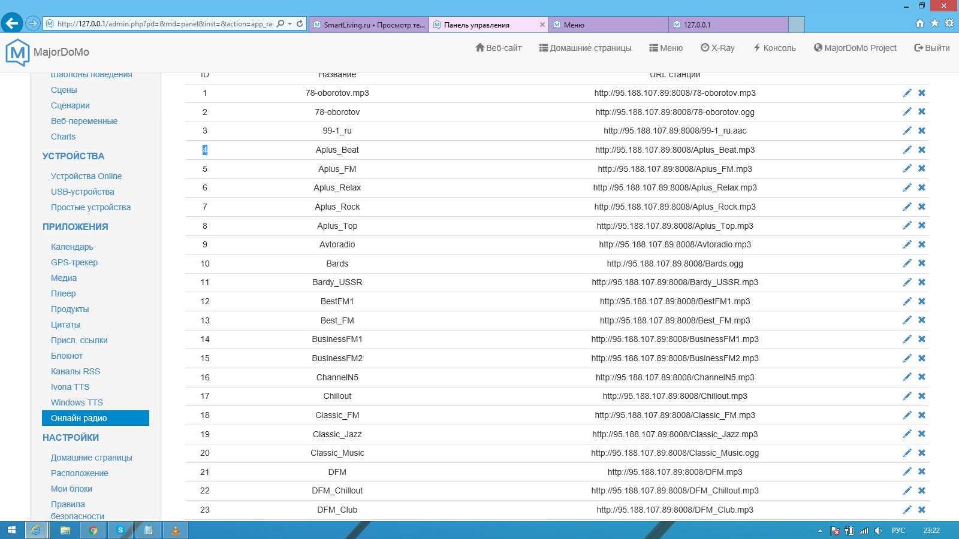Open Мои блоки under settings
Viewport: 959px width, 539px height.
pos(71,489)
